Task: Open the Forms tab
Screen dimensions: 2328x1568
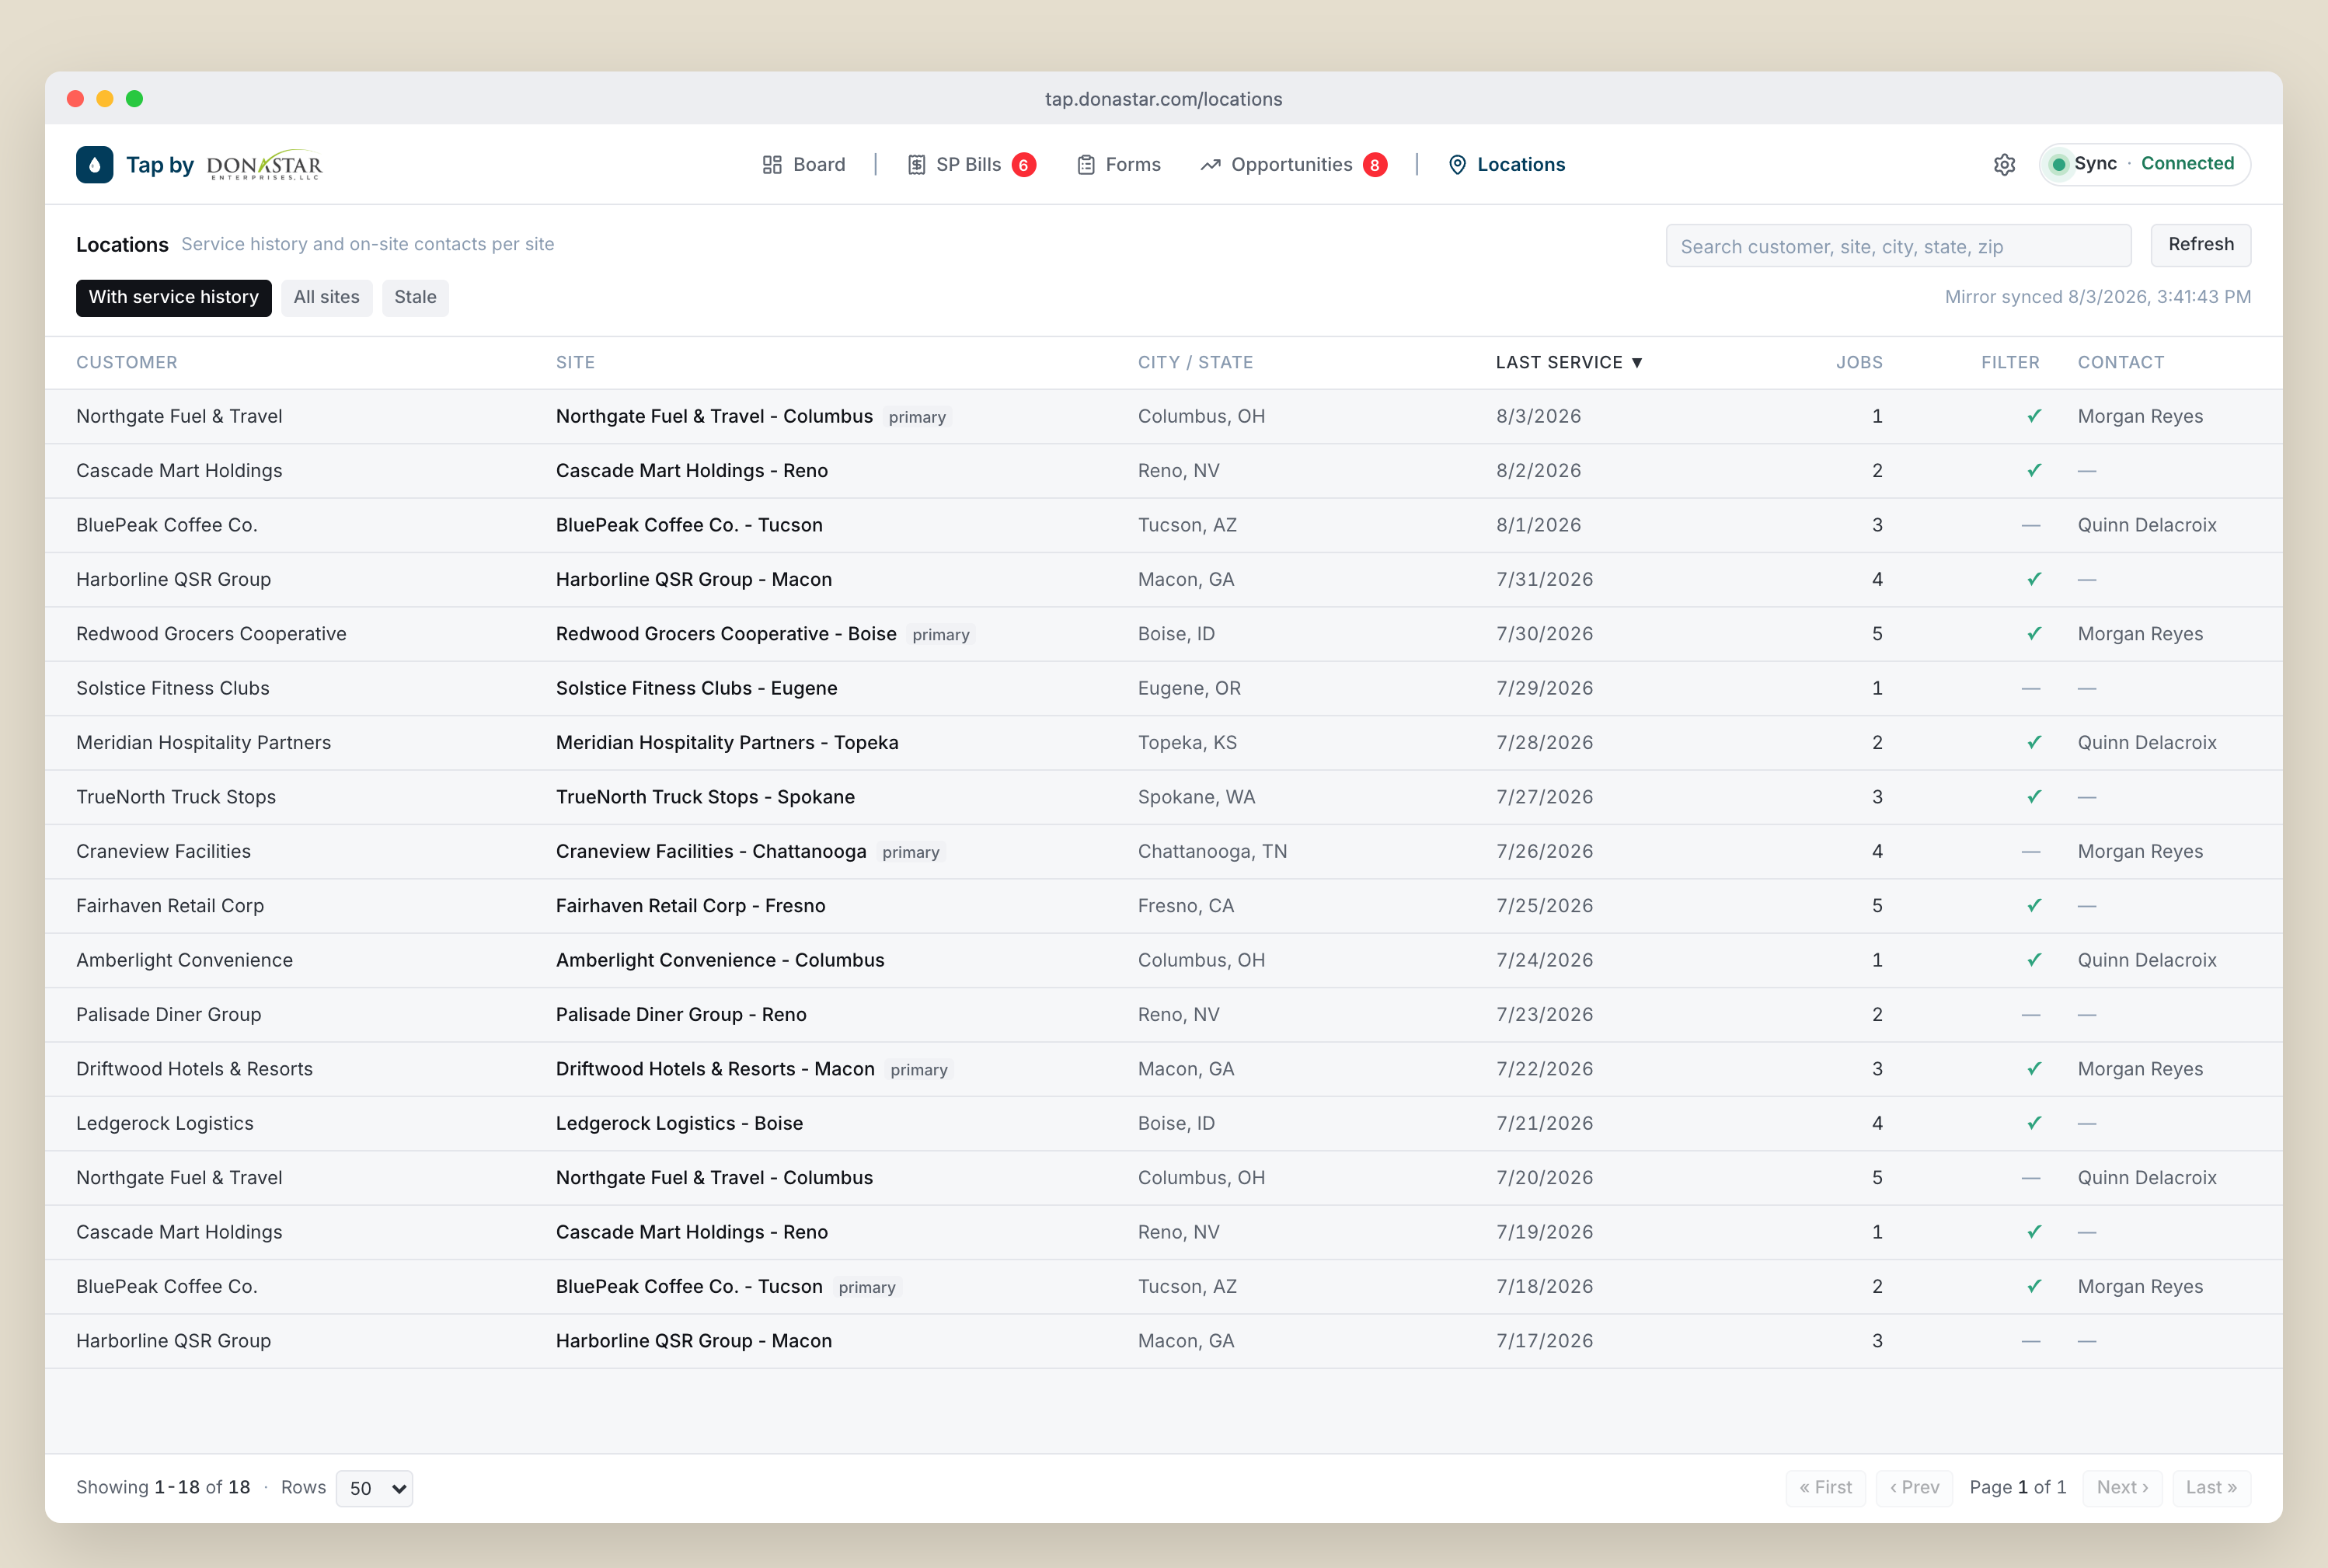Action: (1119, 164)
